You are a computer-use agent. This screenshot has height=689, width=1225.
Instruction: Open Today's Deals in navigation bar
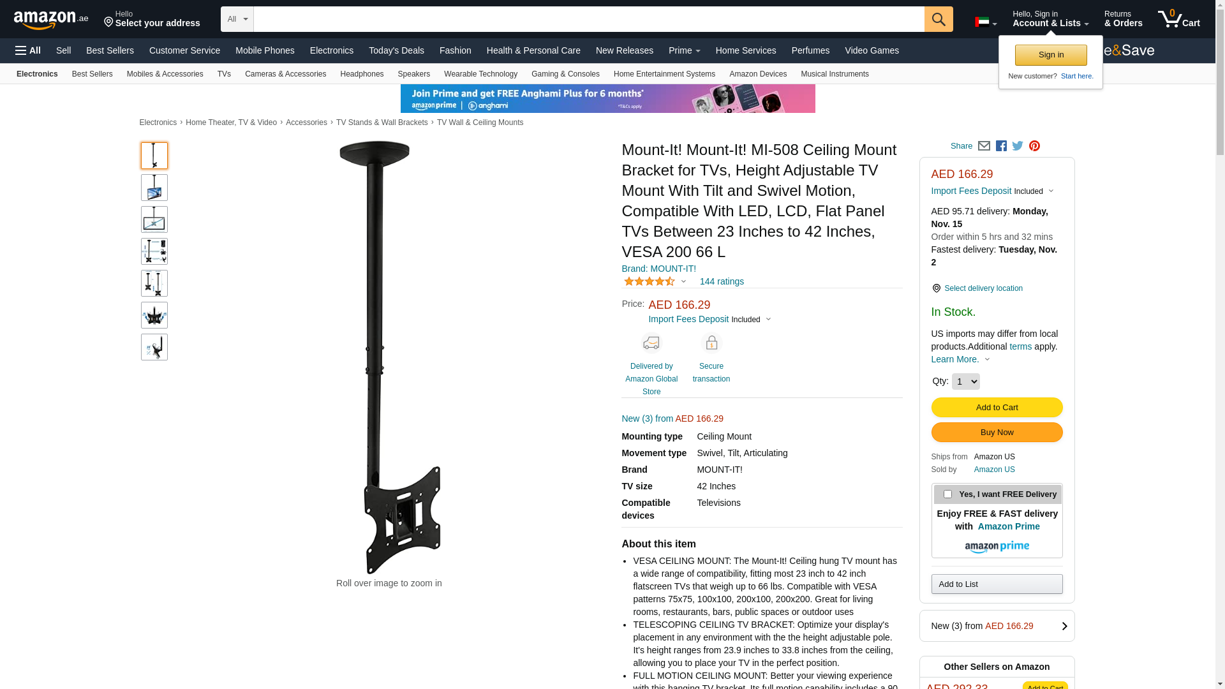(x=396, y=50)
